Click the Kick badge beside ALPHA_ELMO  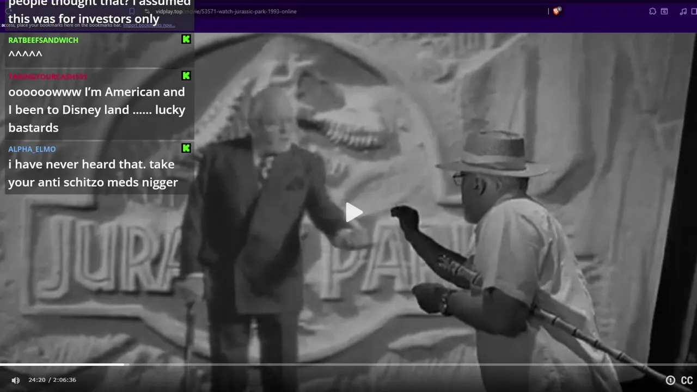point(186,148)
